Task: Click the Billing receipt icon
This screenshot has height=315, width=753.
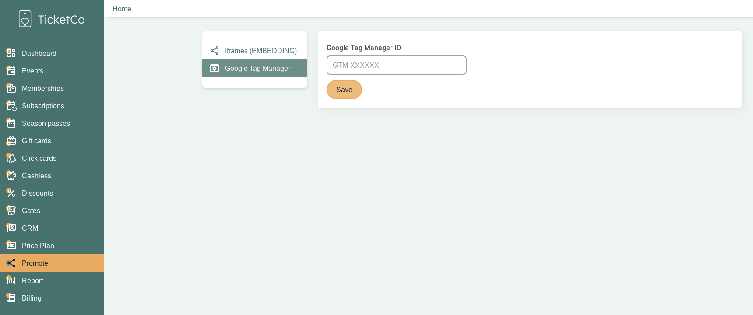Action: (11, 298)
